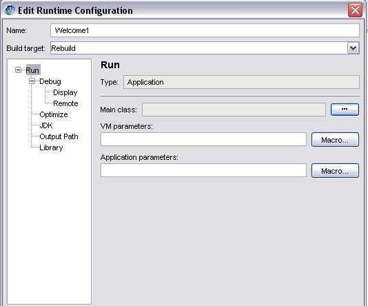This screenshot has width=368, height=306.
Task: Click the Macro button for VM parameters
Action: pyautogui.click(x=335, y=140)
